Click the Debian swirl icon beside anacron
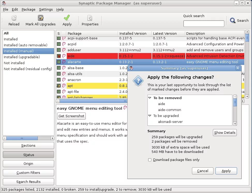Screen dimensions: 252x193 [64, 80]
